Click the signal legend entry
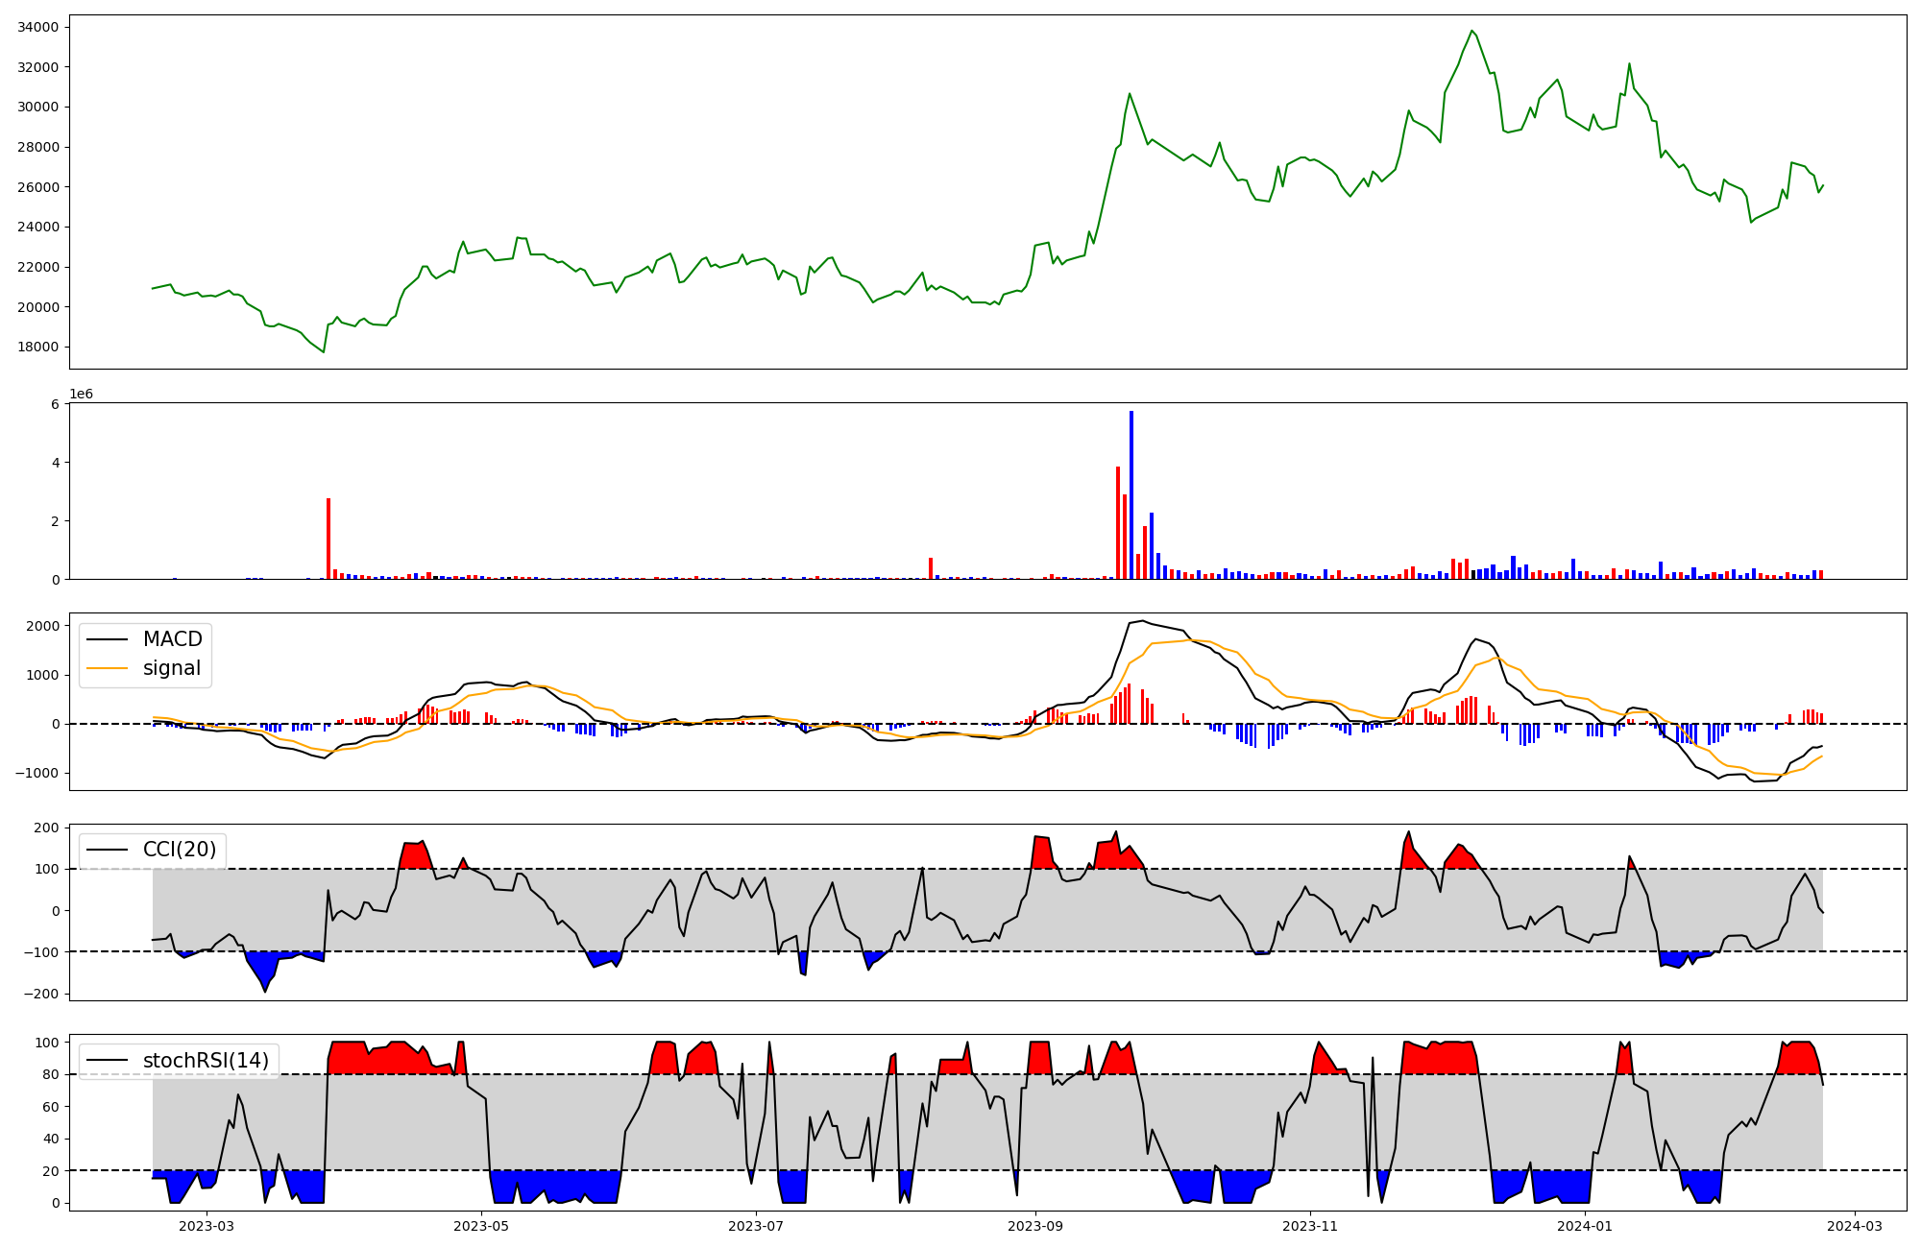1921x1248 pixels. 172,668
